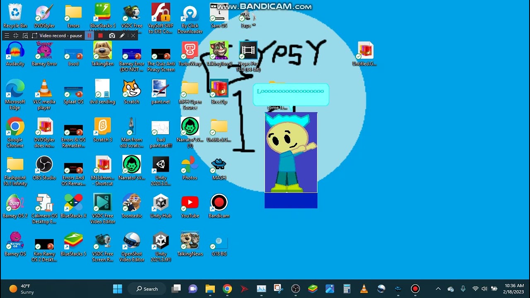Select the TalkingNews desktop icon
530x298 pixels.
190,244
